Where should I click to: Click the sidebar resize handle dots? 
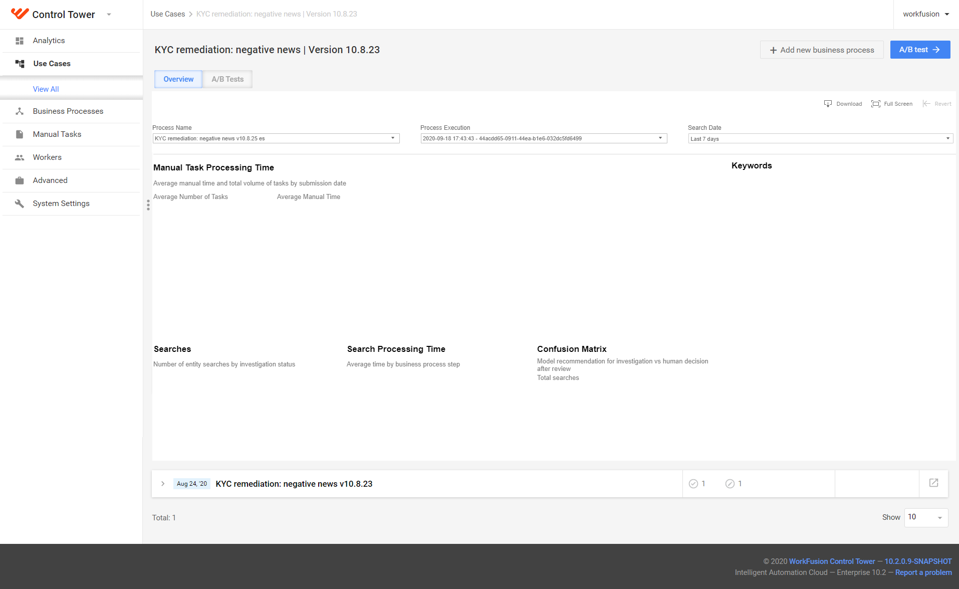[x=148, y=205]
